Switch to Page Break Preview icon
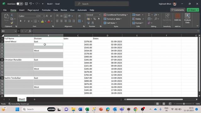 170,104
